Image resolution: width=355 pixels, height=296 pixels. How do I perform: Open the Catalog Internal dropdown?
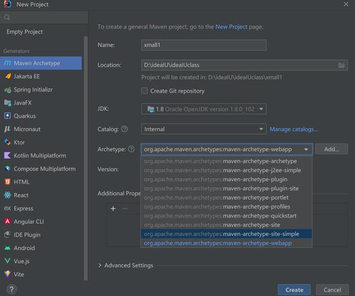pos(204,129)
